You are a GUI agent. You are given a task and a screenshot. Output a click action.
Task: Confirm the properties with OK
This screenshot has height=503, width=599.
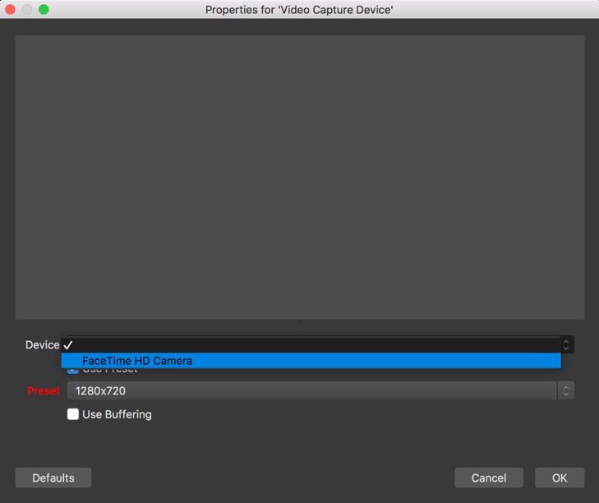coord(560,478)
